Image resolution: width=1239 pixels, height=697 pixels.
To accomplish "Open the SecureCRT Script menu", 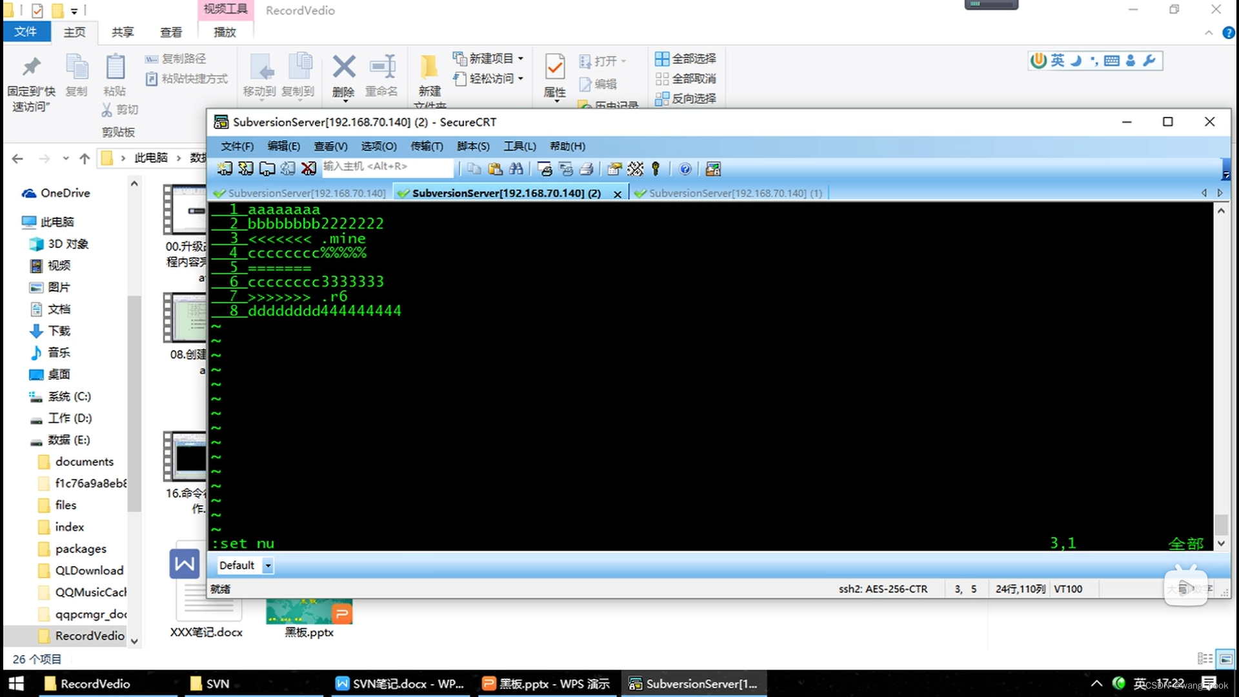I will (x=473, y=146).
